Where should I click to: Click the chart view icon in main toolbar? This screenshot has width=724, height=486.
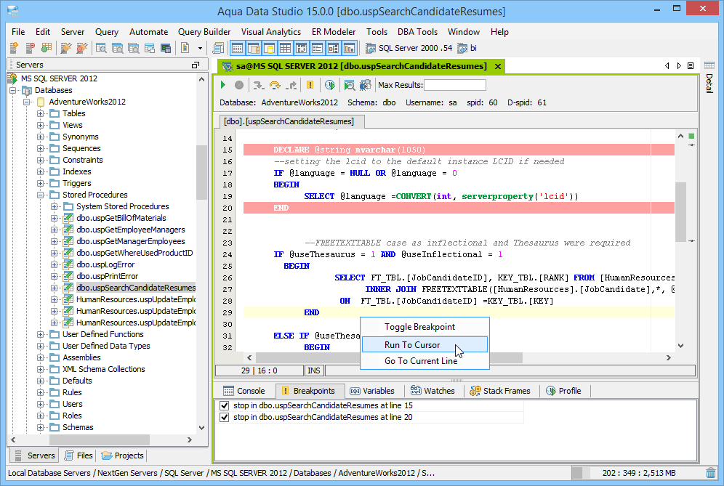[350, 48]
